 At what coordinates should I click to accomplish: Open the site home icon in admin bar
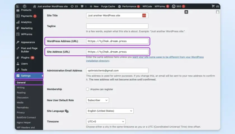(x=34, y=6)
